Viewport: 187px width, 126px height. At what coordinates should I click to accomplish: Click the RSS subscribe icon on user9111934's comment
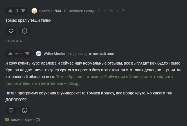click(99, 11)
